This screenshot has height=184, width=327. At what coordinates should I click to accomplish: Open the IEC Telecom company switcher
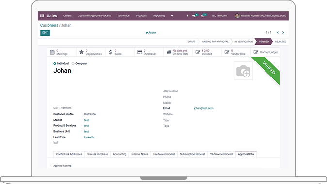tap(219, 15)
